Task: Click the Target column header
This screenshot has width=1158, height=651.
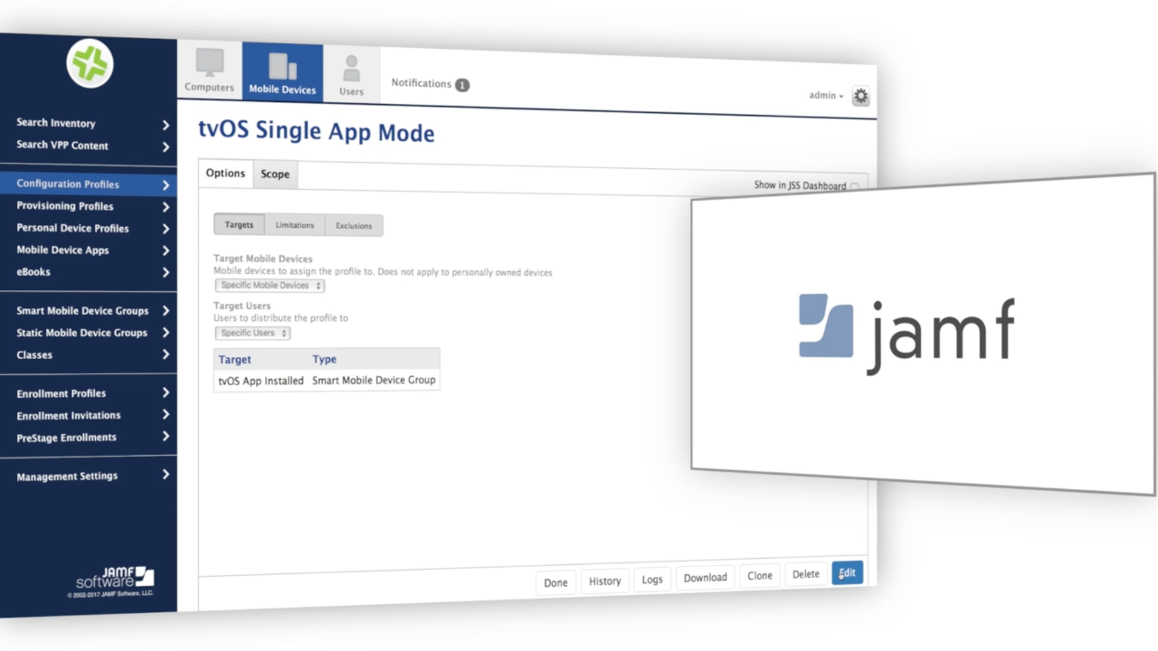Action: pos(235,360)
